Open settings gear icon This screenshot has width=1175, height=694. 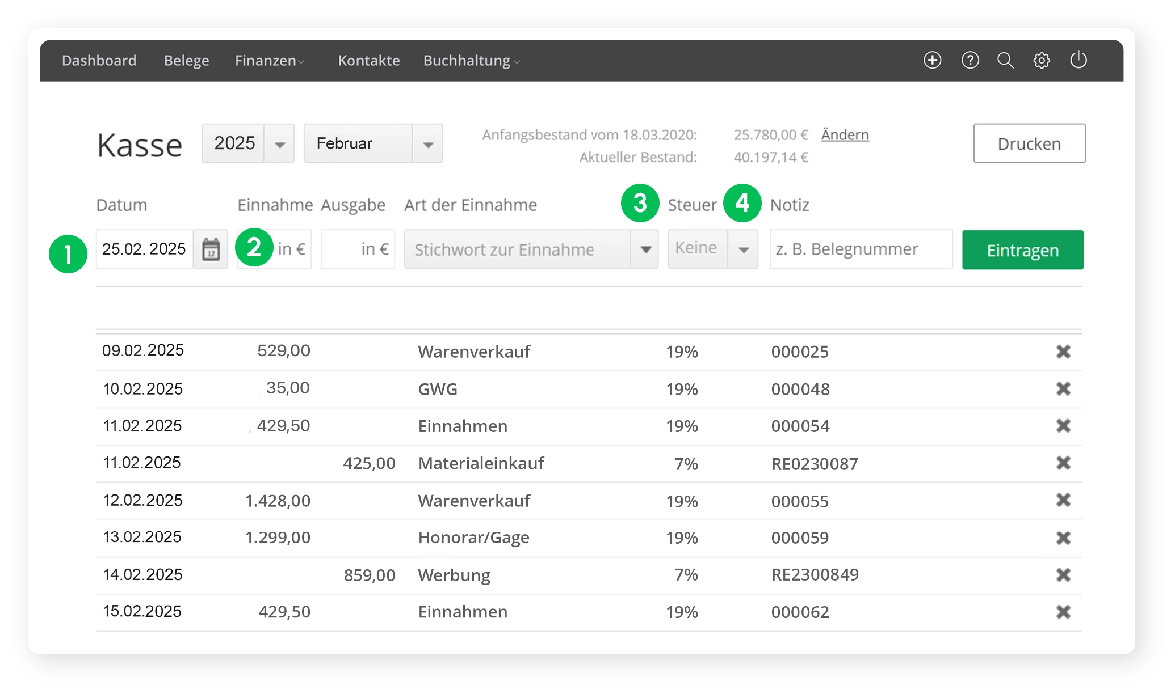pyautogui.click(x=1042, y=60)
